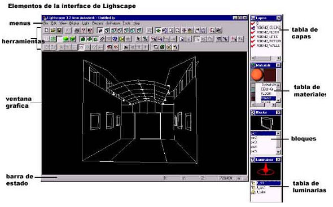The width and height of the screenshot is (333, 207).
Task: Open the View menu
Action: (x=63, y=23)
